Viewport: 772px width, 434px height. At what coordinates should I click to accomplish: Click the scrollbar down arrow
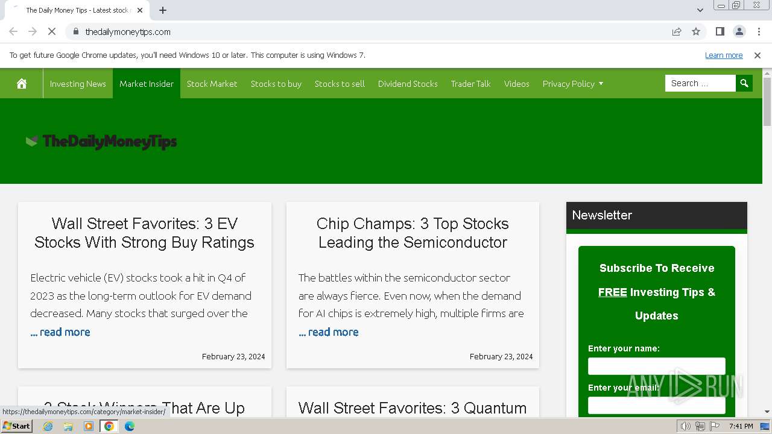click(x=767, y=412)
